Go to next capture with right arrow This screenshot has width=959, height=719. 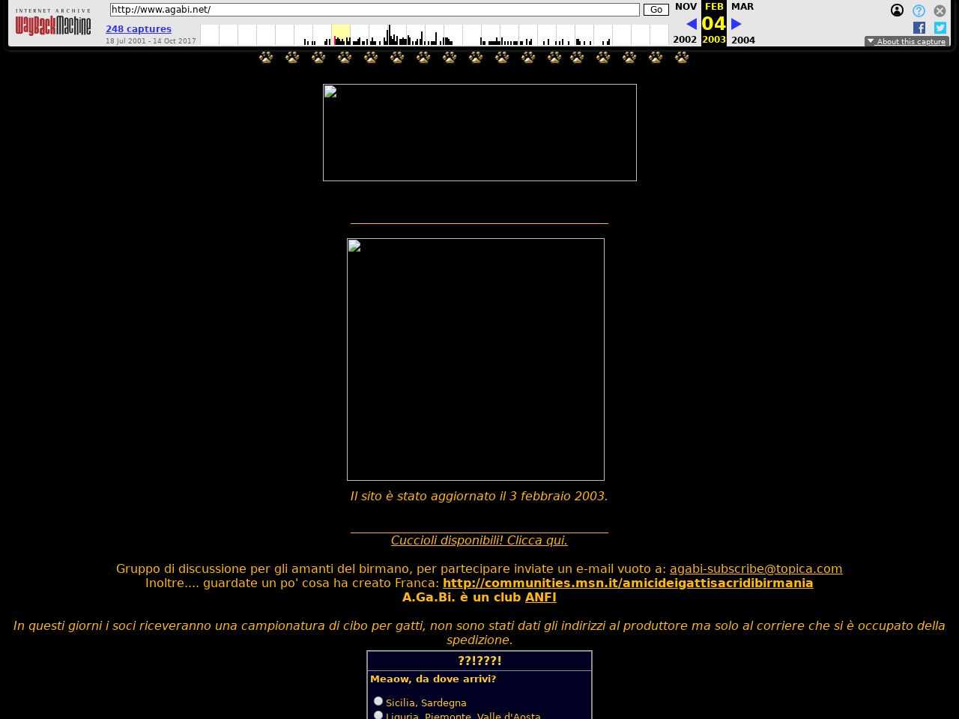tap(736, 24)
